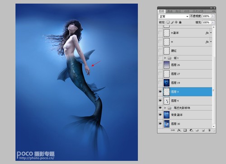
Task: Show layer H 副本 via visibility box
Action: click(160, 33)
